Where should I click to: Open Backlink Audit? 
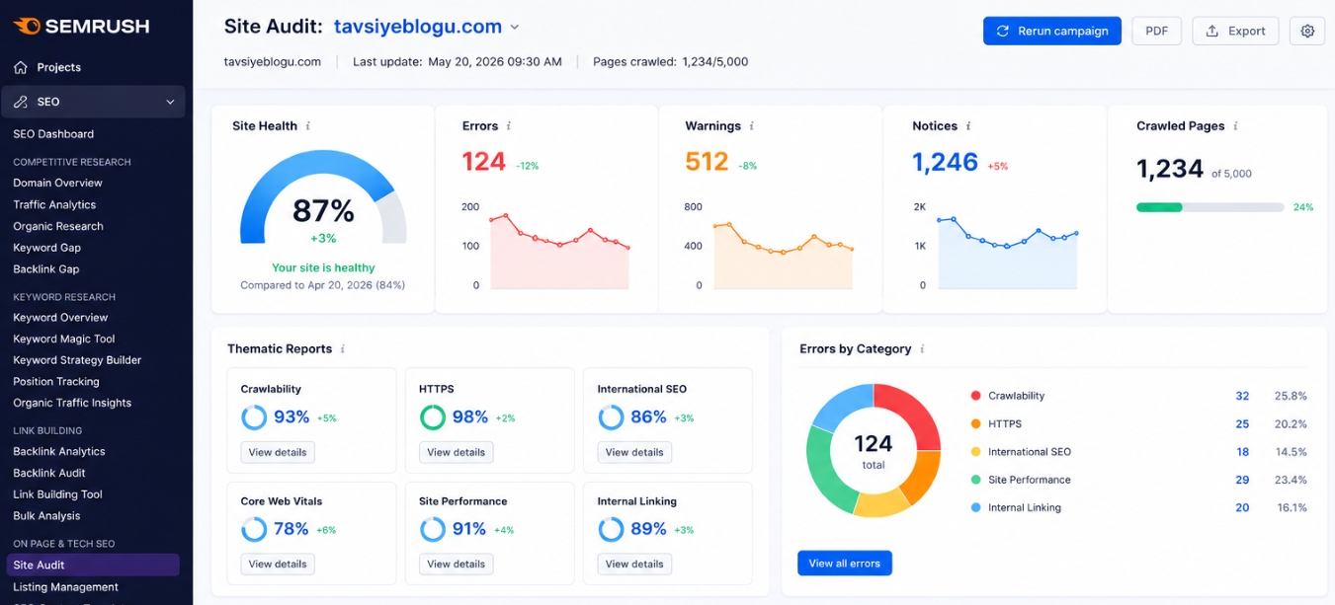[49, 473]
